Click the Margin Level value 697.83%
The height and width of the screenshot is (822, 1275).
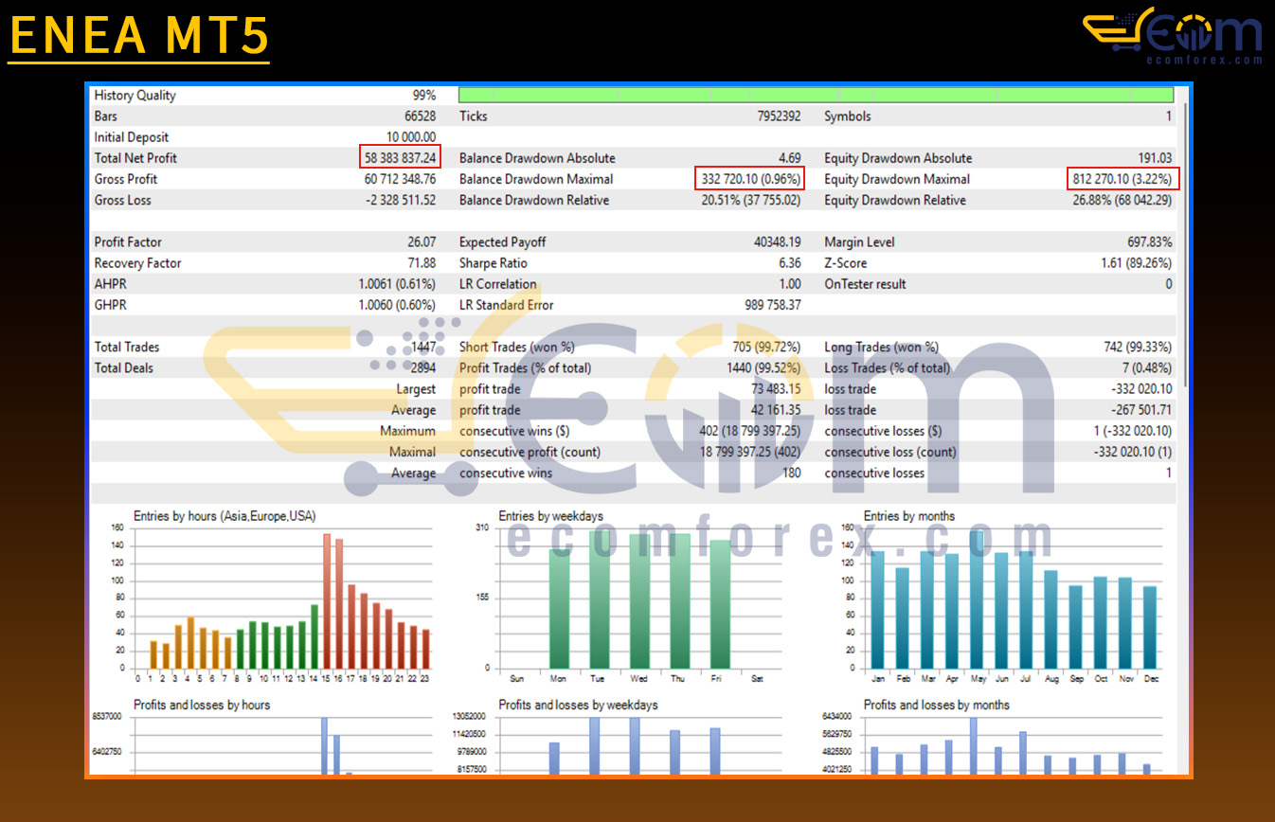[x=1151, y=242]
